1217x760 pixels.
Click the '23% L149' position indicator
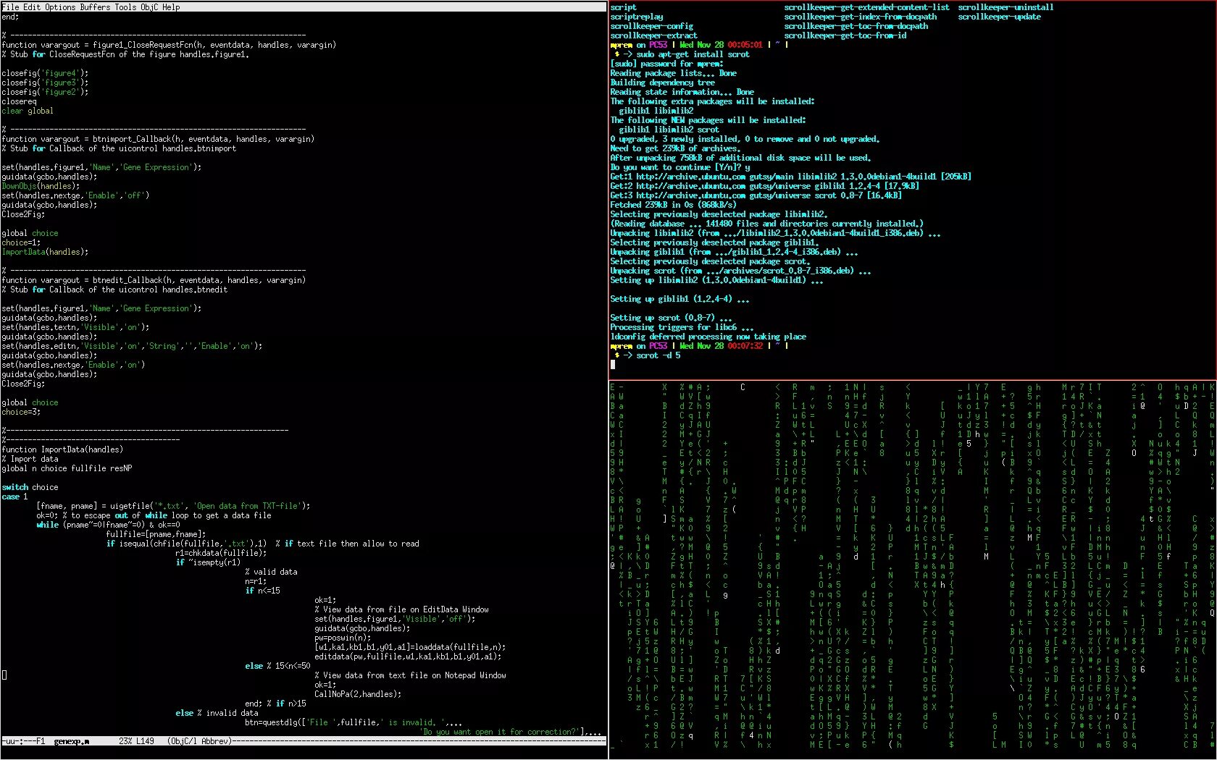point(137,741)
